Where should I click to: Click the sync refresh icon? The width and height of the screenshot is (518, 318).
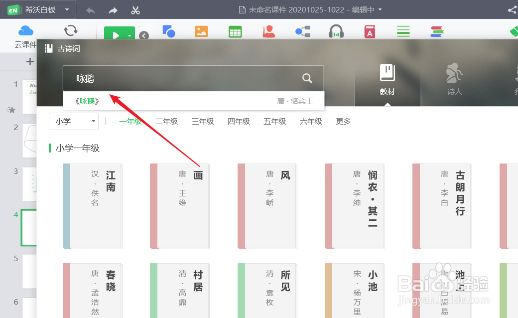71,31
